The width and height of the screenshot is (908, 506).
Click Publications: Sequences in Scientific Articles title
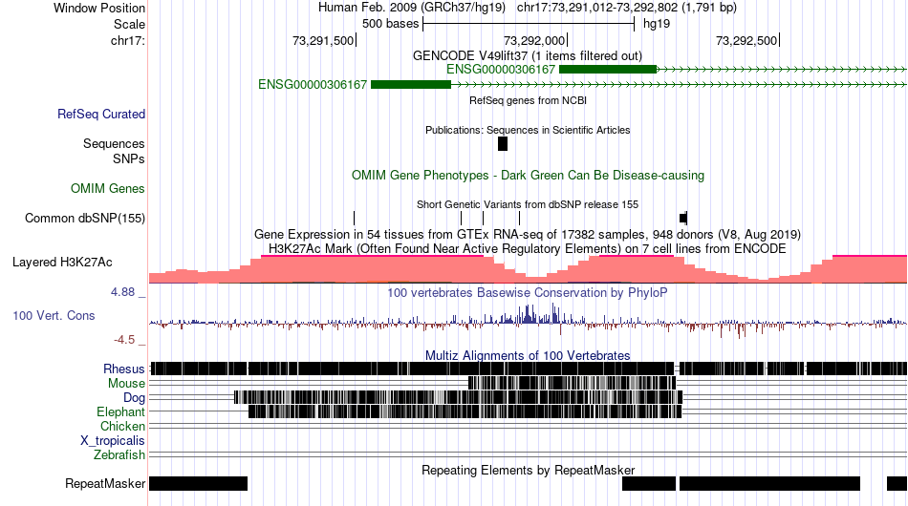point(528,130)
